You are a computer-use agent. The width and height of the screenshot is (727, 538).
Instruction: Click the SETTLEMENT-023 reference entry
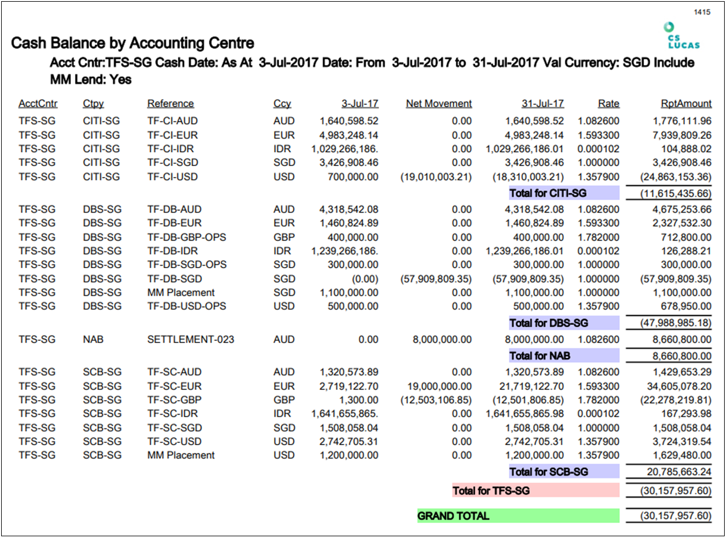click(x=190, y=339)
